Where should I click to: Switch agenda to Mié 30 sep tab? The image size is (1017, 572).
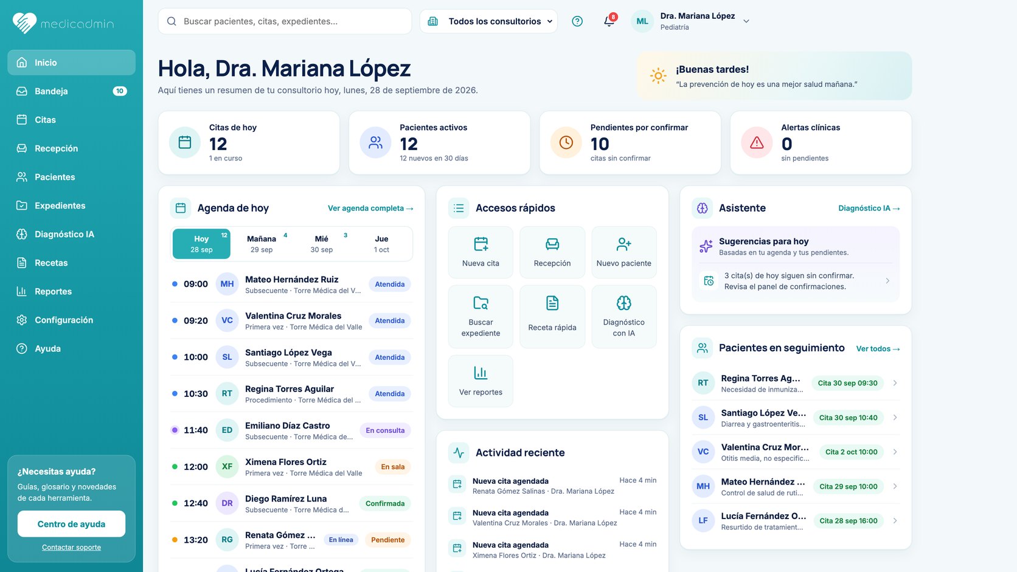coord(322,244)
